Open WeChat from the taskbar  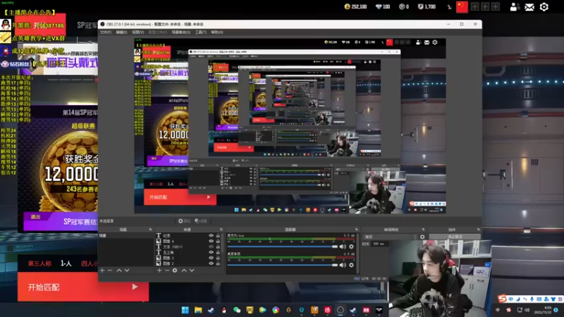coord(237,310)
